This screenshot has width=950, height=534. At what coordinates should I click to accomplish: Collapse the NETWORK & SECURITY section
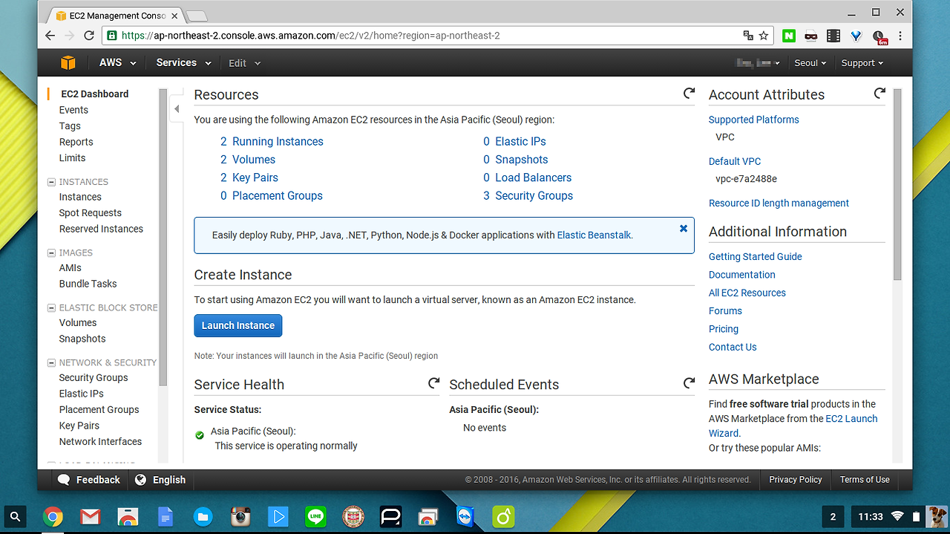(x=52, y=363)
